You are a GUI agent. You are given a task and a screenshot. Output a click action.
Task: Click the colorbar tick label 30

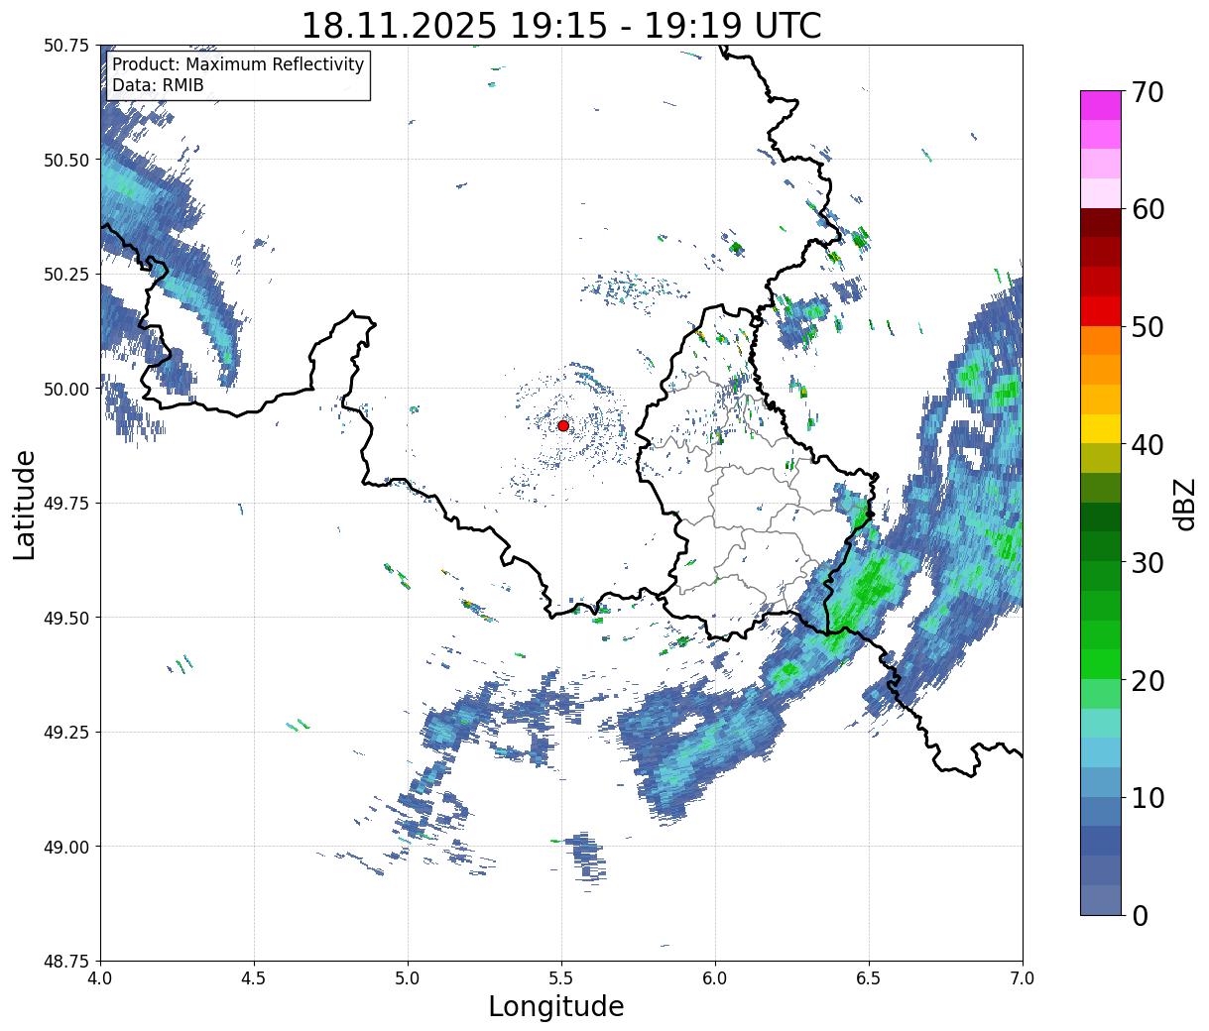[x=1147, y=562]
